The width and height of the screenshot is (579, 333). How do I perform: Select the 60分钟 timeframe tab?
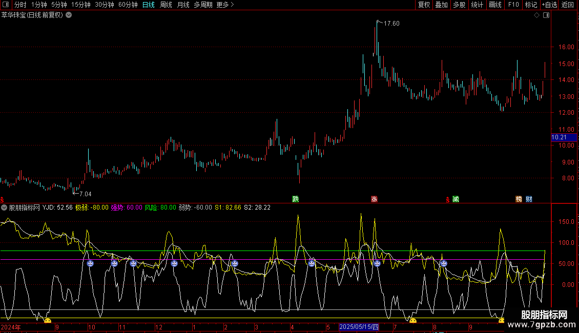(x=128, y=5)
